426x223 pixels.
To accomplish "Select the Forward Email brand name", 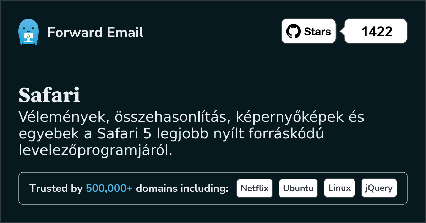I will pyautogui.click(x=95, y=33).
